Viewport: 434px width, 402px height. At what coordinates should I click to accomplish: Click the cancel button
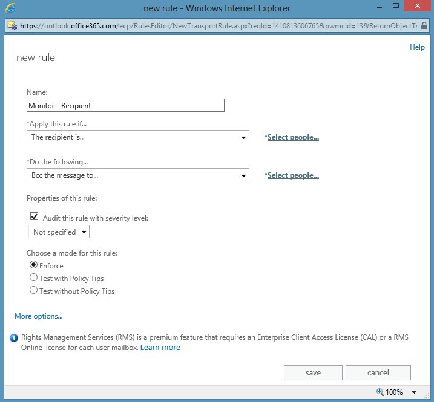(x=378, y=373)
